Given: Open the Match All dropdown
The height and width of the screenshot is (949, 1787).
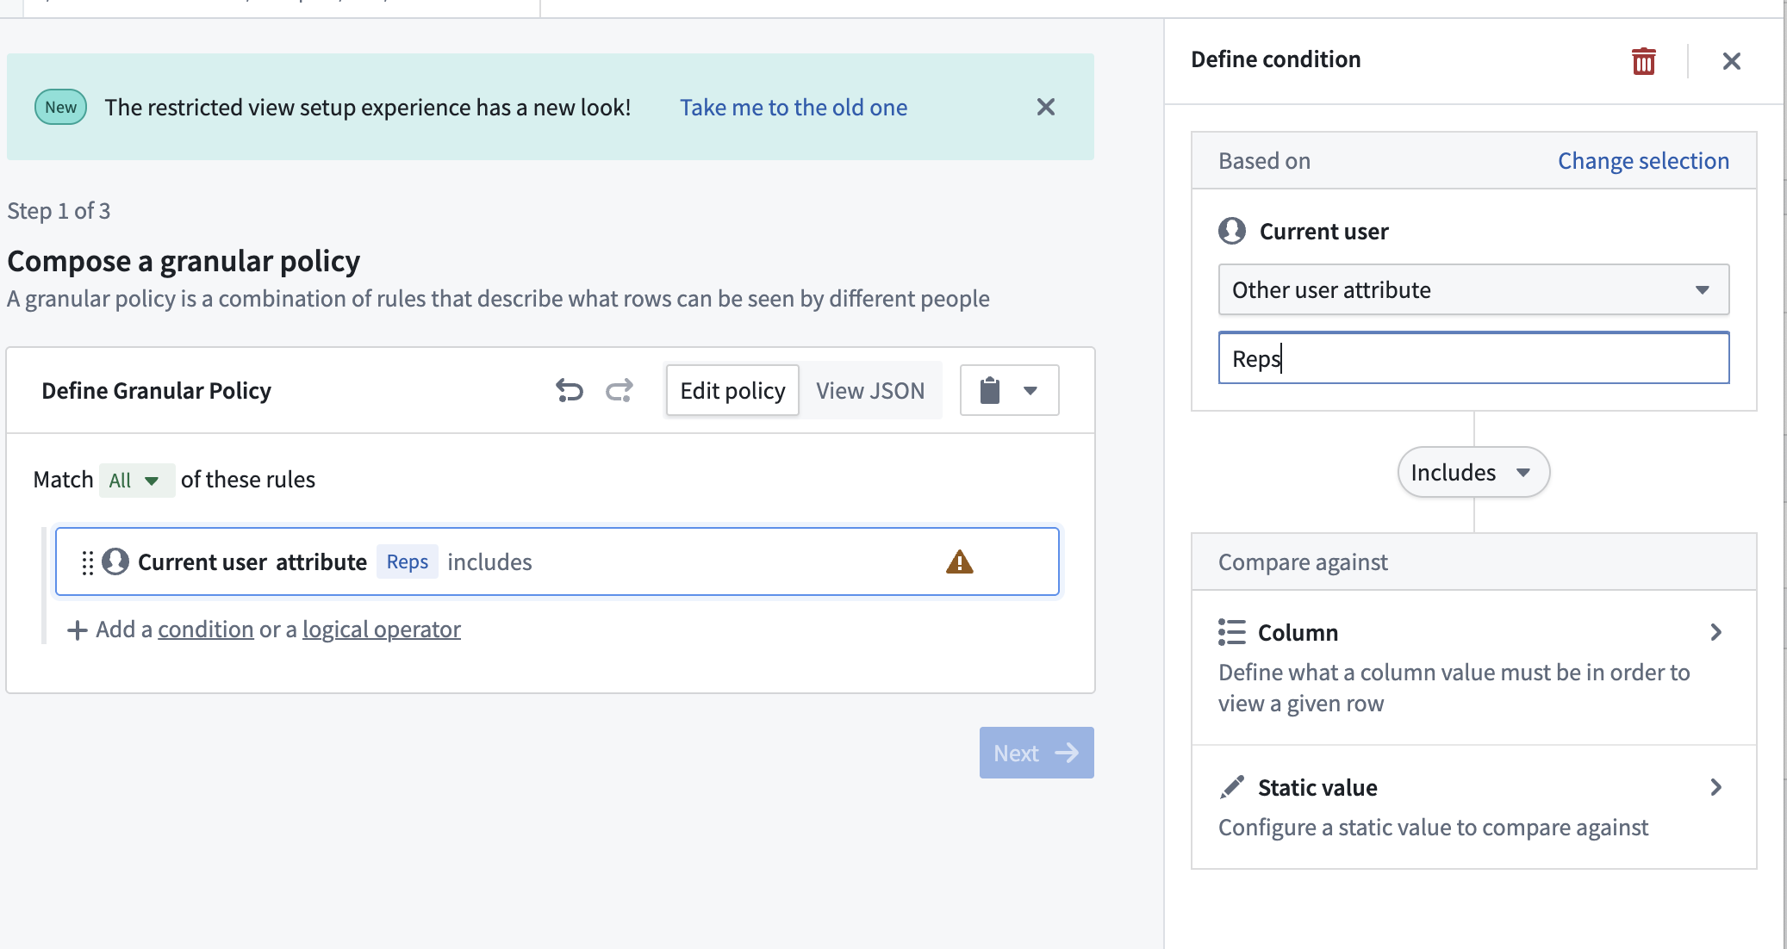Looking at the screenshot, I should point(135,481).
